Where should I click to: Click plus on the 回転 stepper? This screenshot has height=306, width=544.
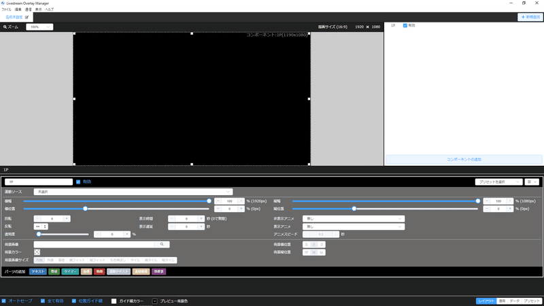(67, 219)
